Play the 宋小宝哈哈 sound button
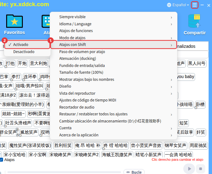This screenshot has width=212, height=174. (15, 155)
